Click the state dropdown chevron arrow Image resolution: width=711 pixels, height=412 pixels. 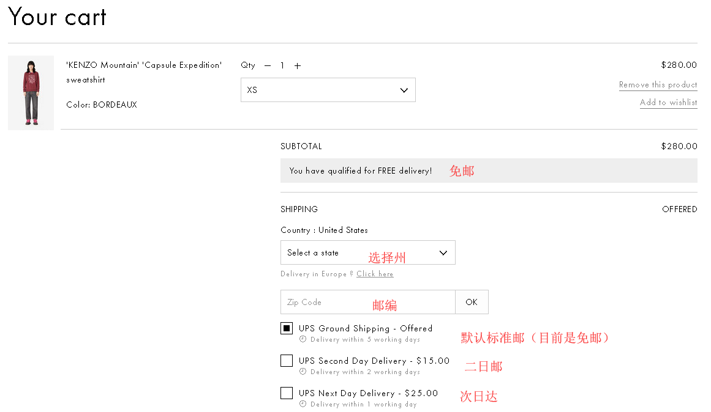pyautogui.click(x=443, y=252)
